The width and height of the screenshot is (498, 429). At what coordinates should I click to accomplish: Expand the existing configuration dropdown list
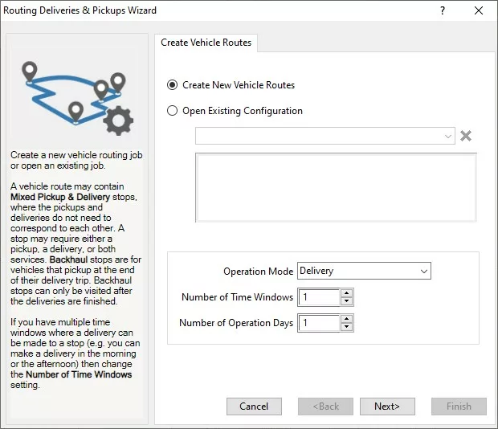click(x=447, y=137)
